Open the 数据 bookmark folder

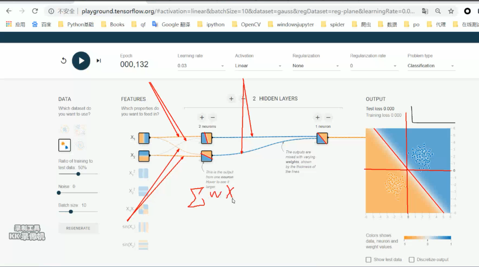tap(388, 24)
